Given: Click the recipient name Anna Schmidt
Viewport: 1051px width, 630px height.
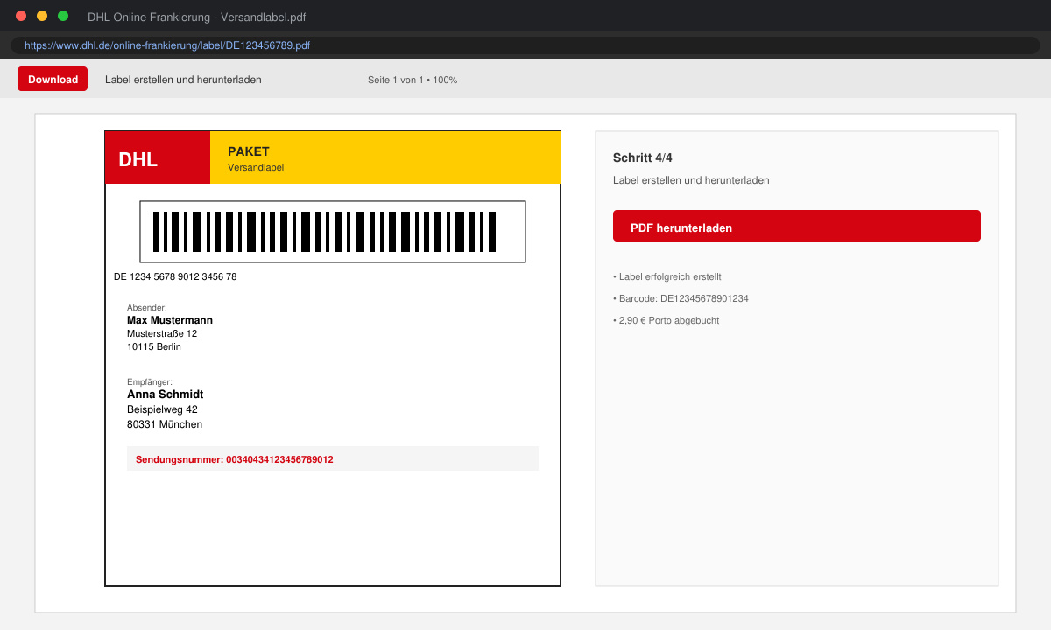Looking at the screenshot, I should (166, 395).
